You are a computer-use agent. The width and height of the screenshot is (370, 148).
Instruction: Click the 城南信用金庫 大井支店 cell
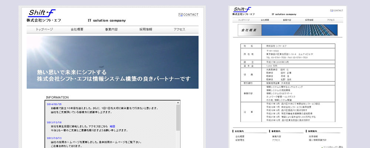point(278,83)
